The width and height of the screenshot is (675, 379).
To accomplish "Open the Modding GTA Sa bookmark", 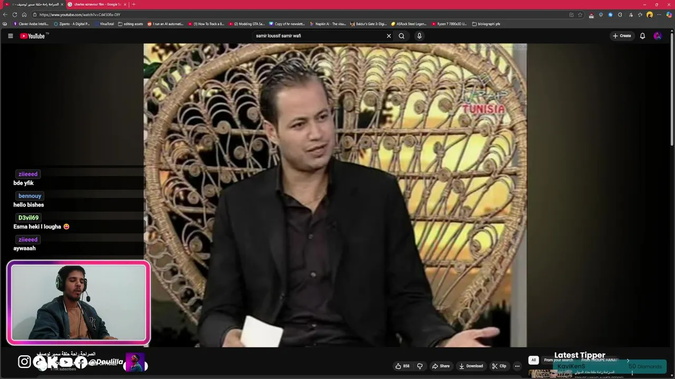I will pos(247,24).
